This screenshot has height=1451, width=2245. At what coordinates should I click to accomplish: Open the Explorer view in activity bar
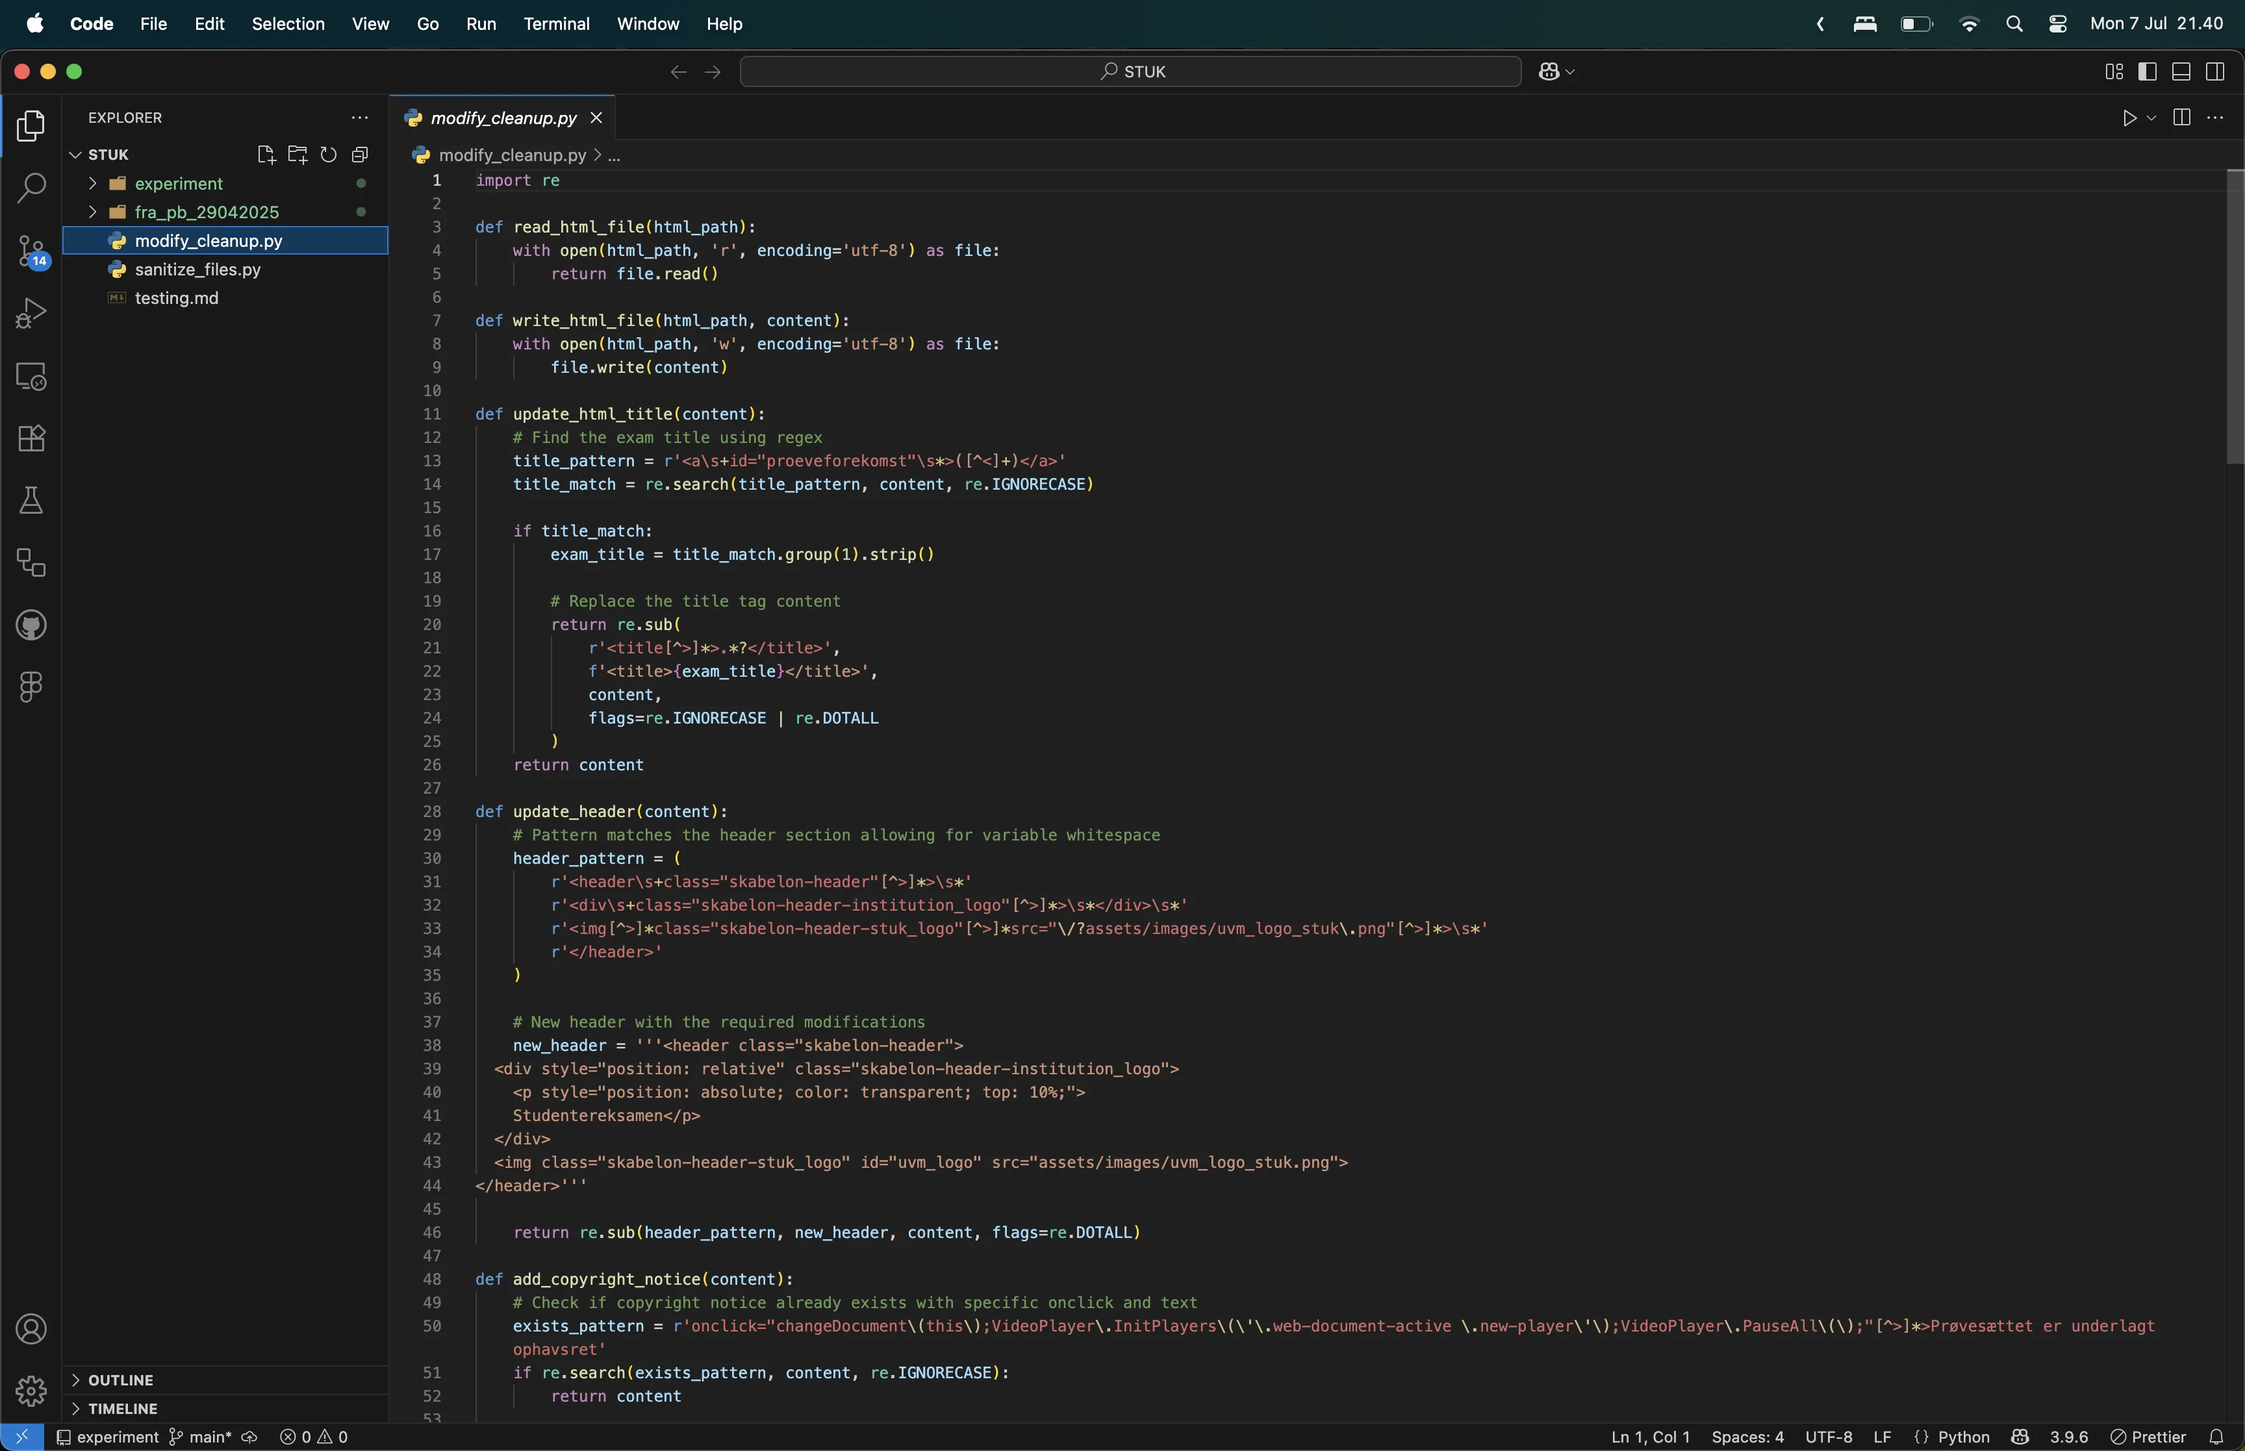coord(31,125)
